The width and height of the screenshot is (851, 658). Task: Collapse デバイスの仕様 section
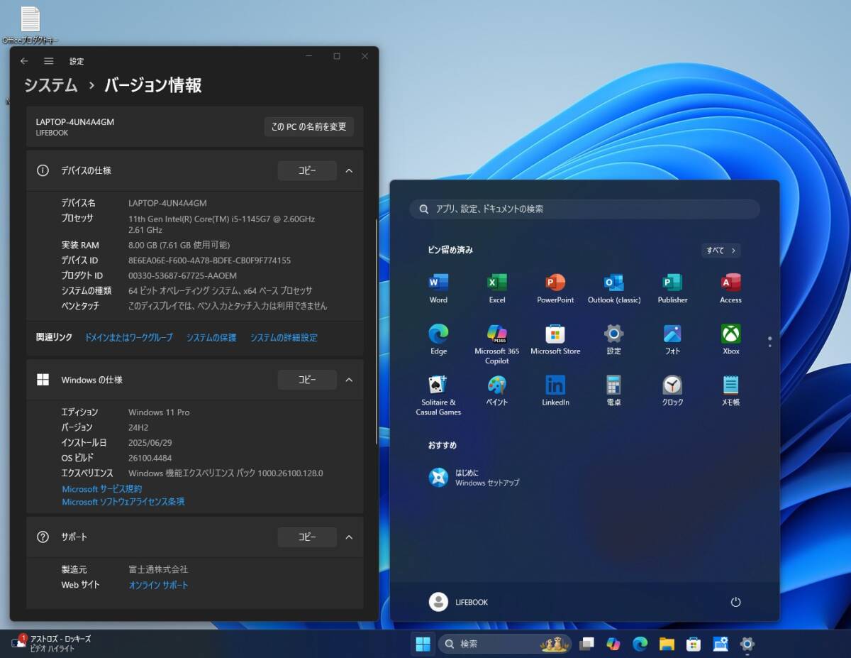coord(349,170)
